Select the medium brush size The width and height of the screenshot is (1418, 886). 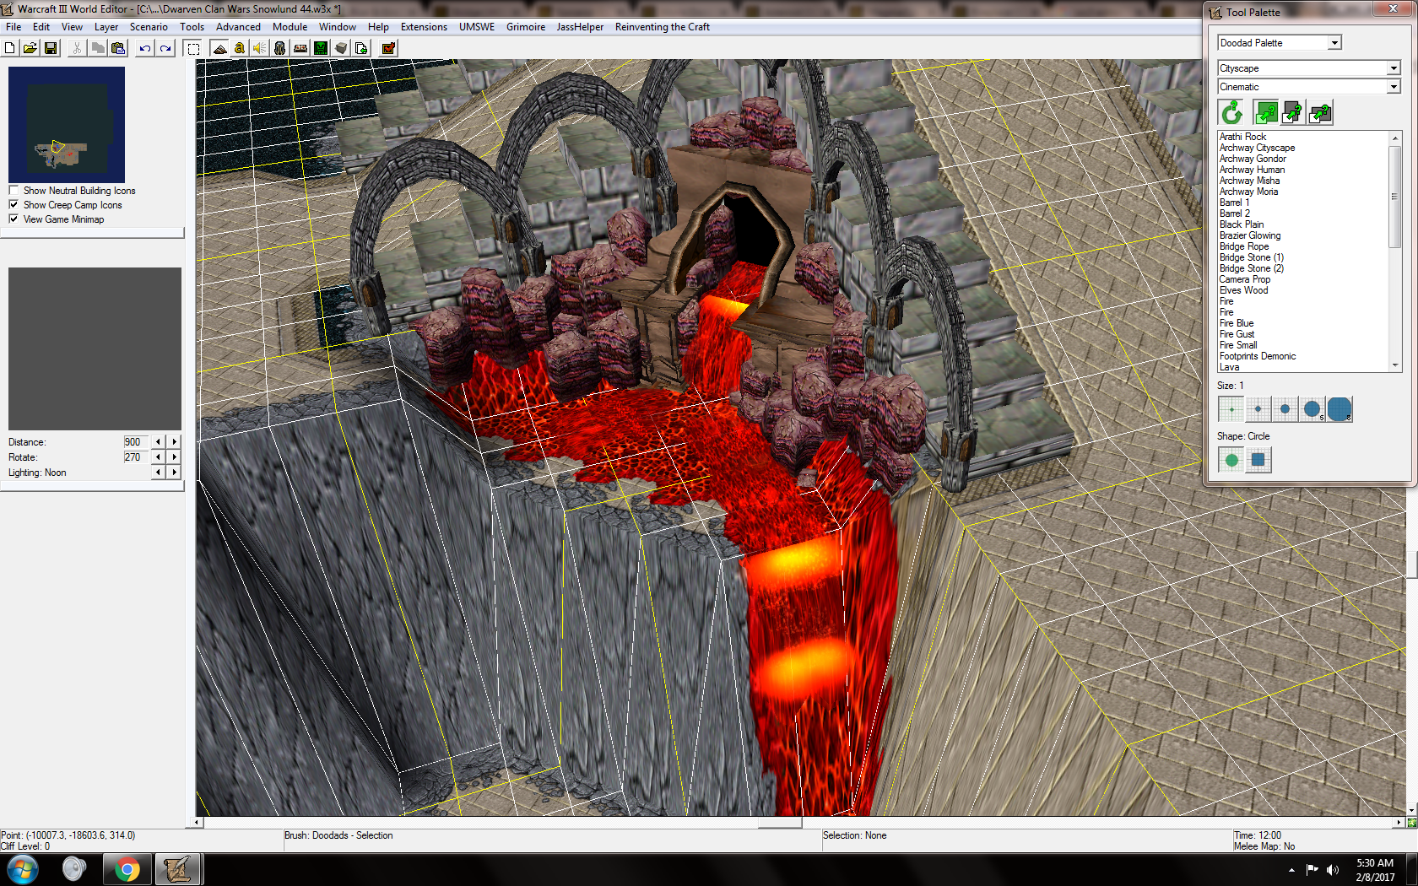pos(1285,409)
